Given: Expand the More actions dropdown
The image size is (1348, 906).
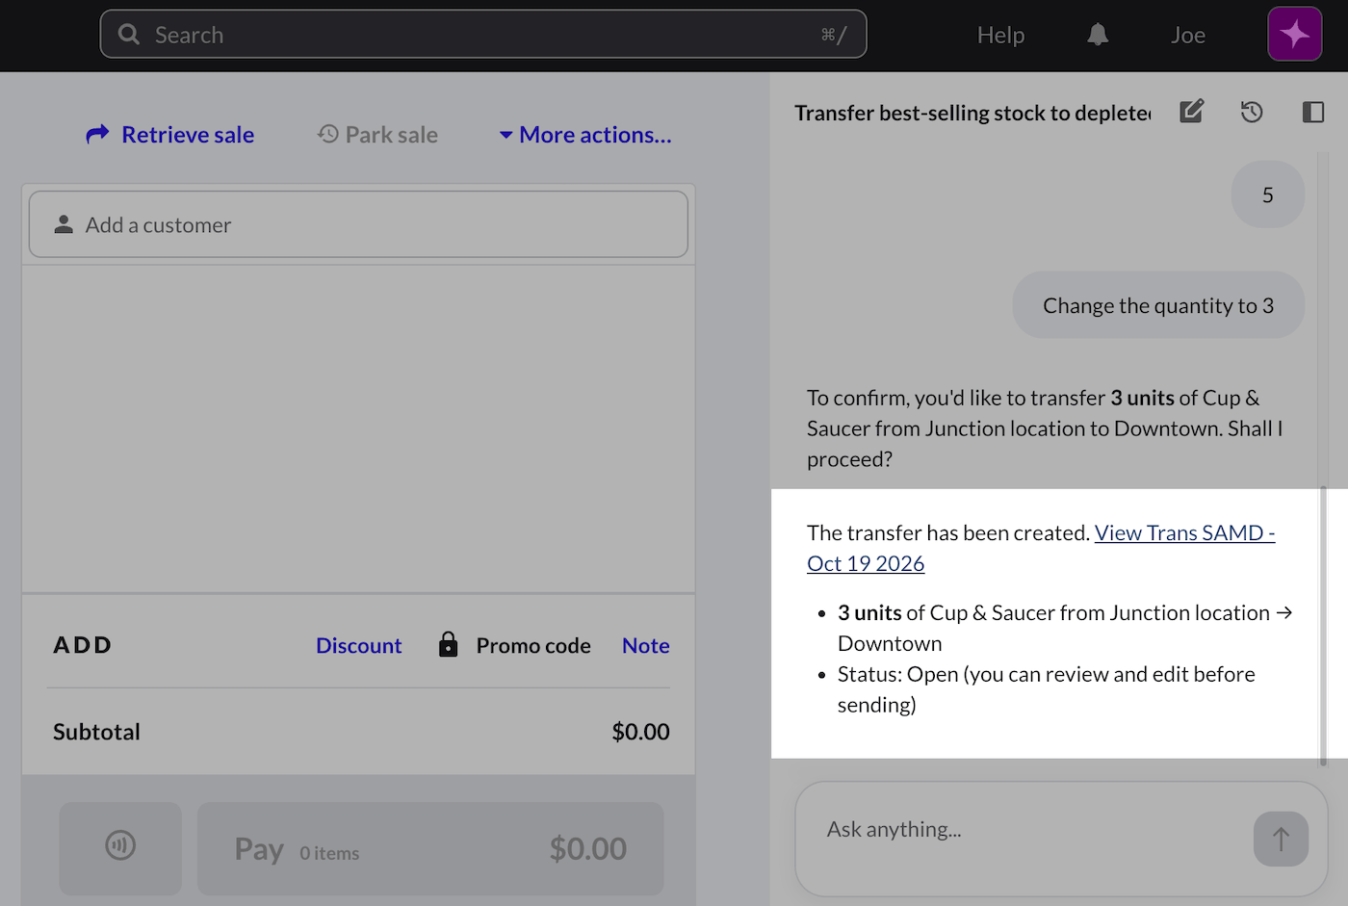Looking at the screenshot, I should coord(585,135).
